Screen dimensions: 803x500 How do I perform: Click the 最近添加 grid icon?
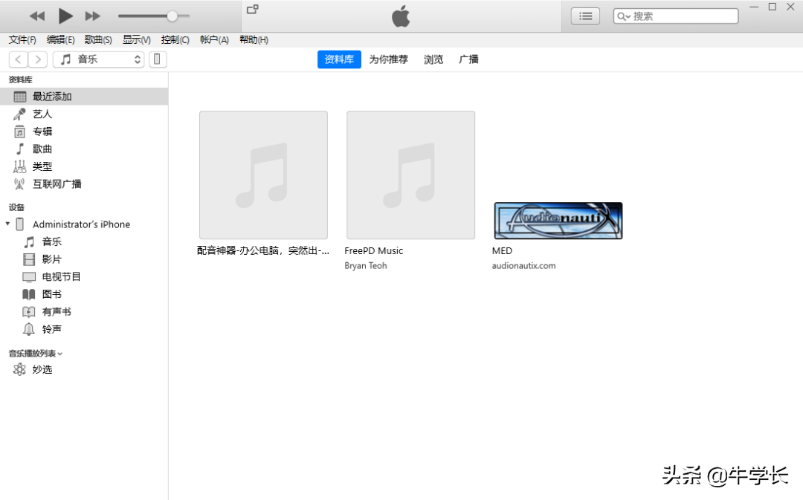(20, 97)
